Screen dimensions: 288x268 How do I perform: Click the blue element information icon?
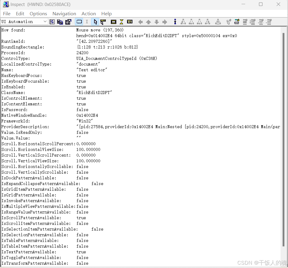pyautogui.click(x=175, y=22)
